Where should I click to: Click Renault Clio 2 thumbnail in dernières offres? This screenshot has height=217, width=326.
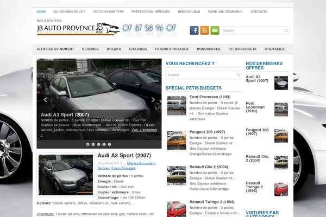(281, 163)
